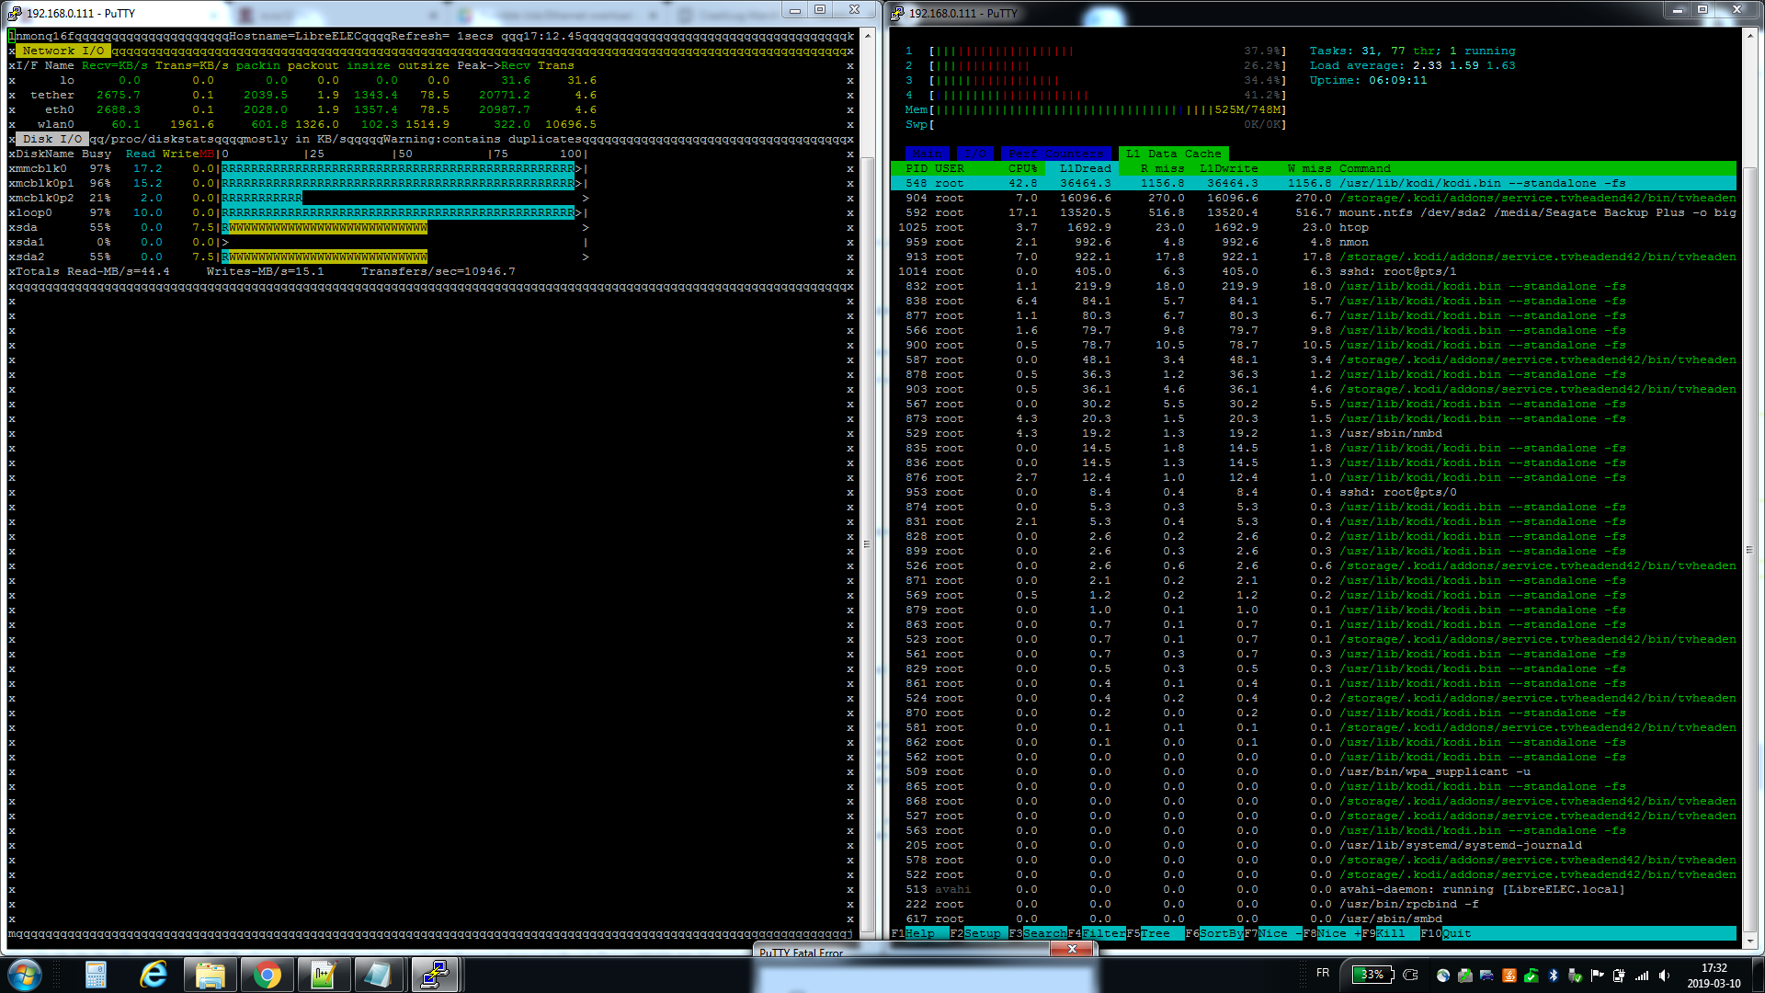
Task: Click F2 Setup in htop footer
Action: click(x=982, y=933)
